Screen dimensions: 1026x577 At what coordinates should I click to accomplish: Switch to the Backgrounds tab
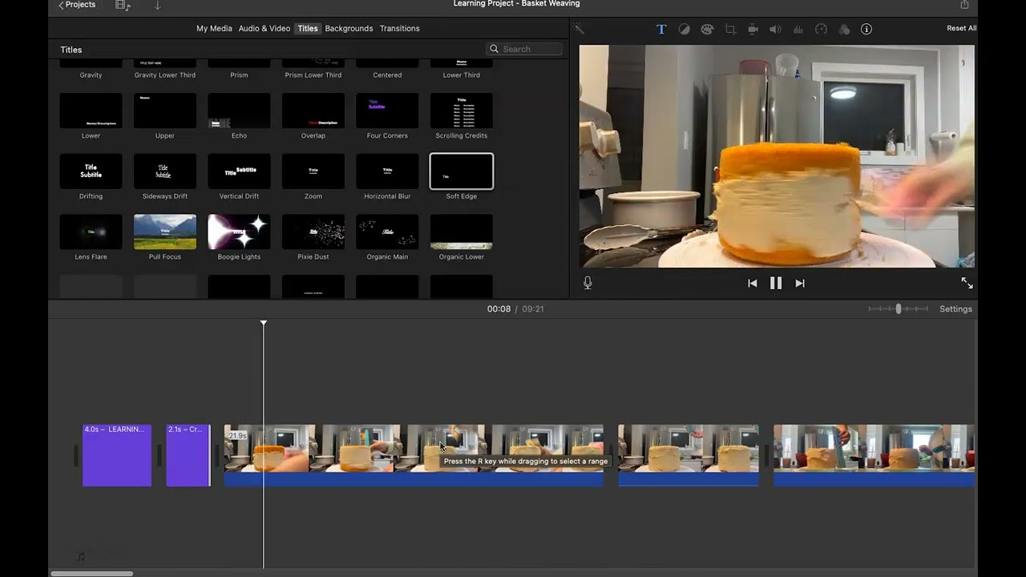349,28
